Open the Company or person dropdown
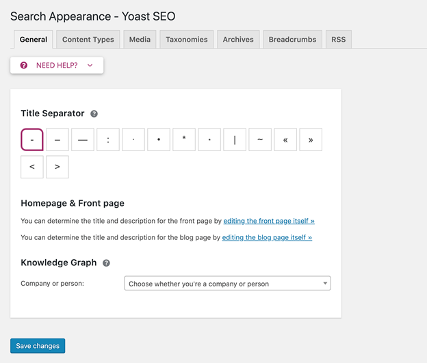This screenshot has height=363, width=427. (227, 284)
